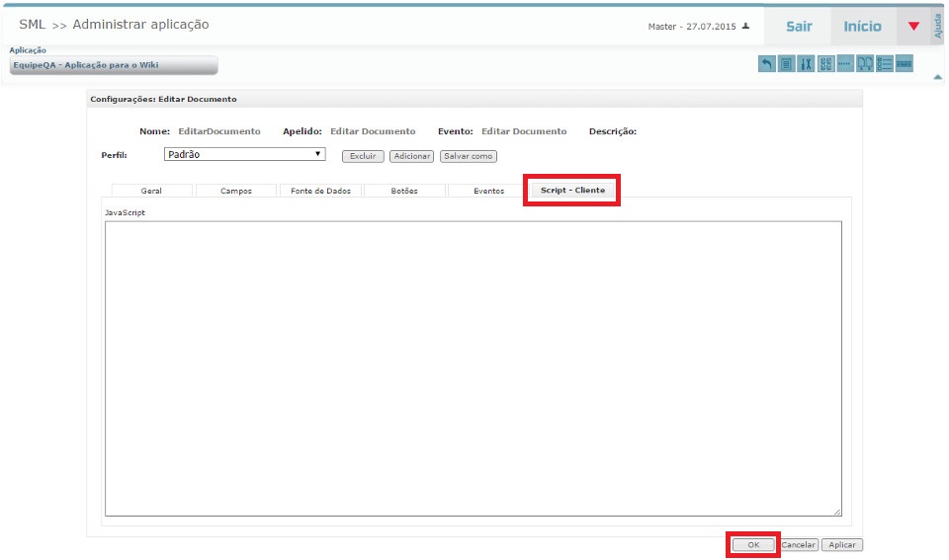The image size is (949, 560).
Task: Switch to the Eventos tab
Action: (x=489, y=191)
